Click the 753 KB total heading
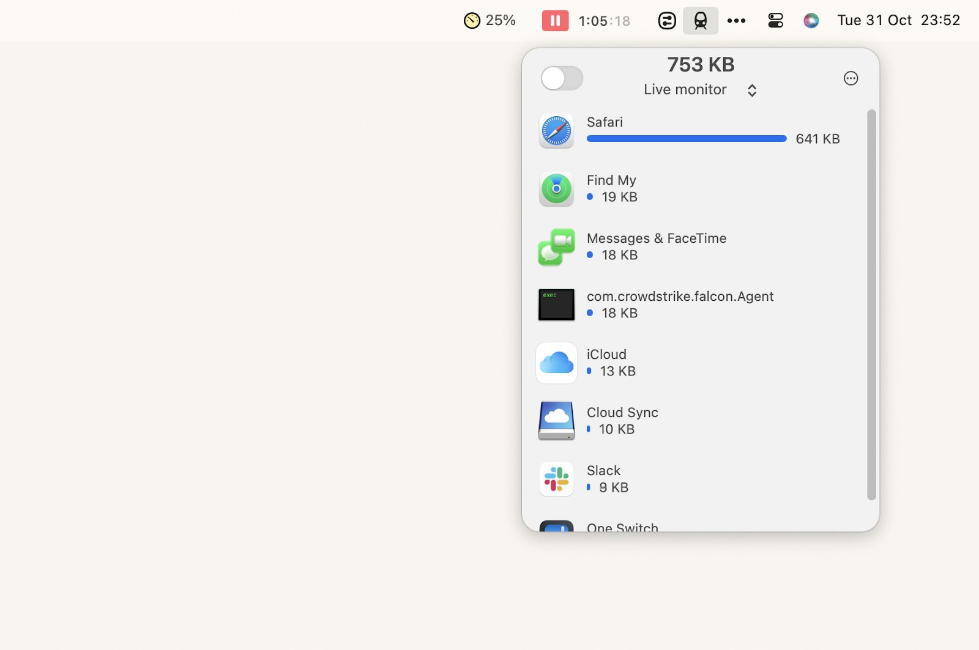This screenshot has width=979, height=650. [701, 64]
